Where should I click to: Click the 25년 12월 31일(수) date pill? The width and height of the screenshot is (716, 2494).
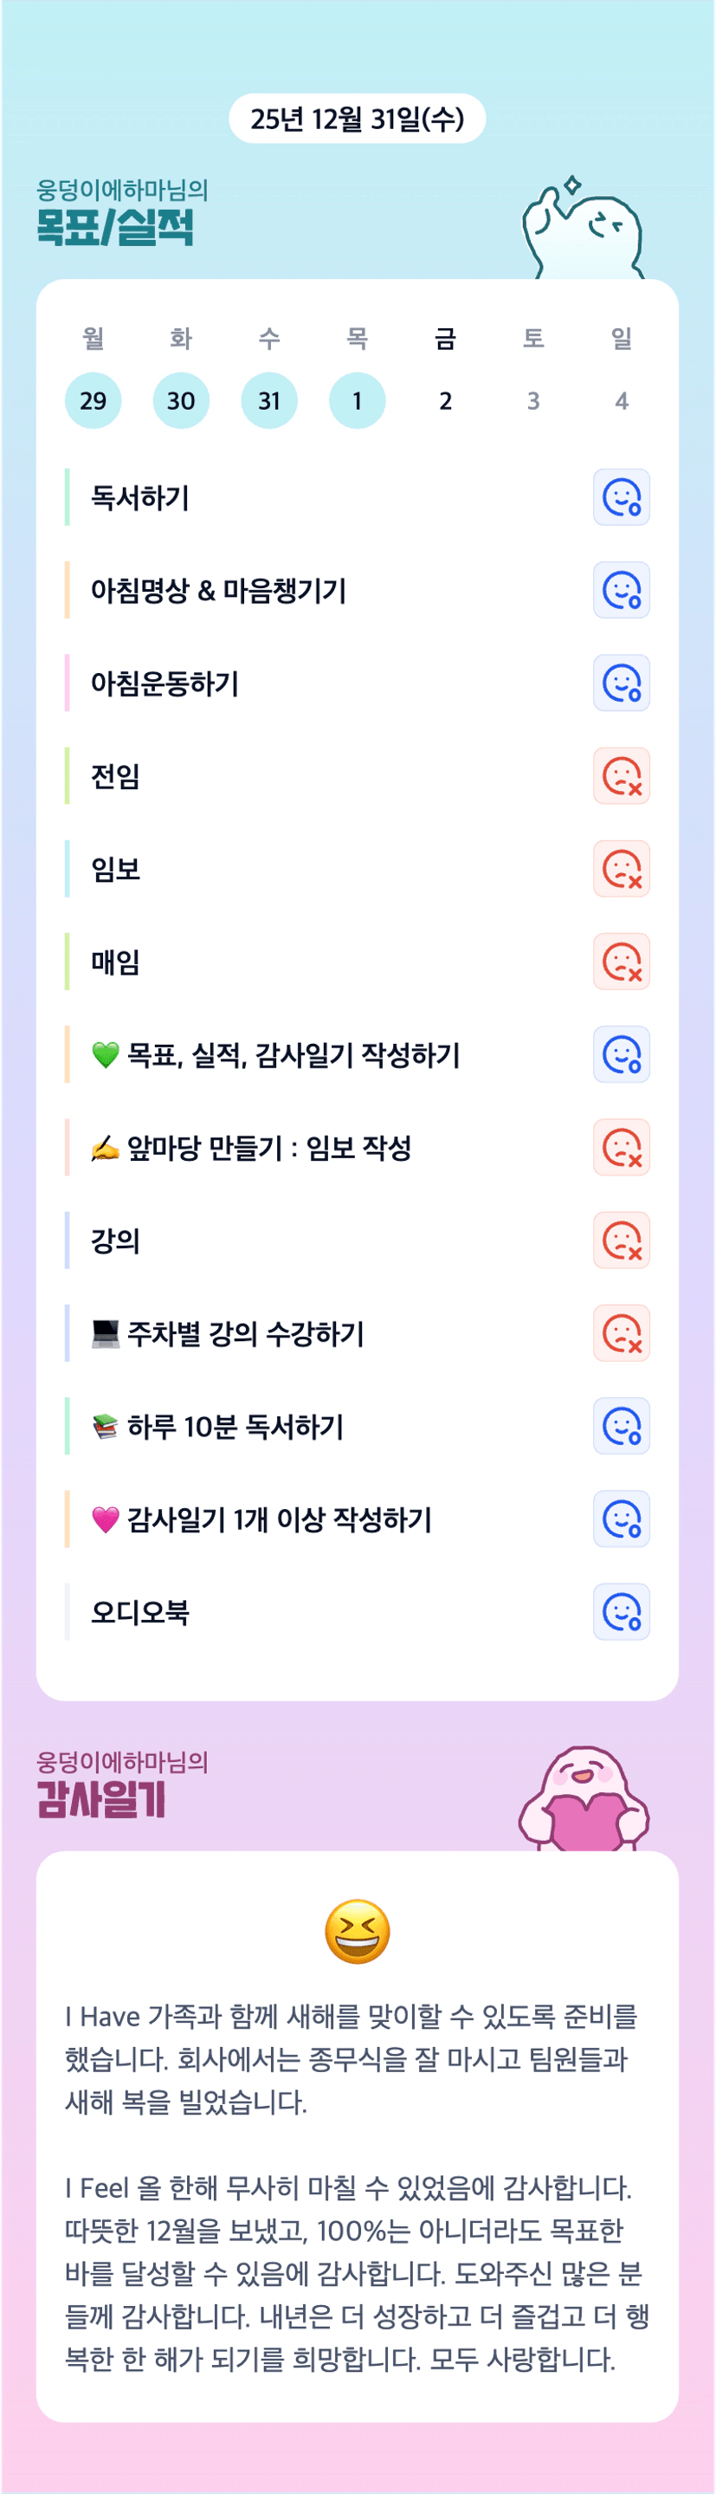(357, 119)
